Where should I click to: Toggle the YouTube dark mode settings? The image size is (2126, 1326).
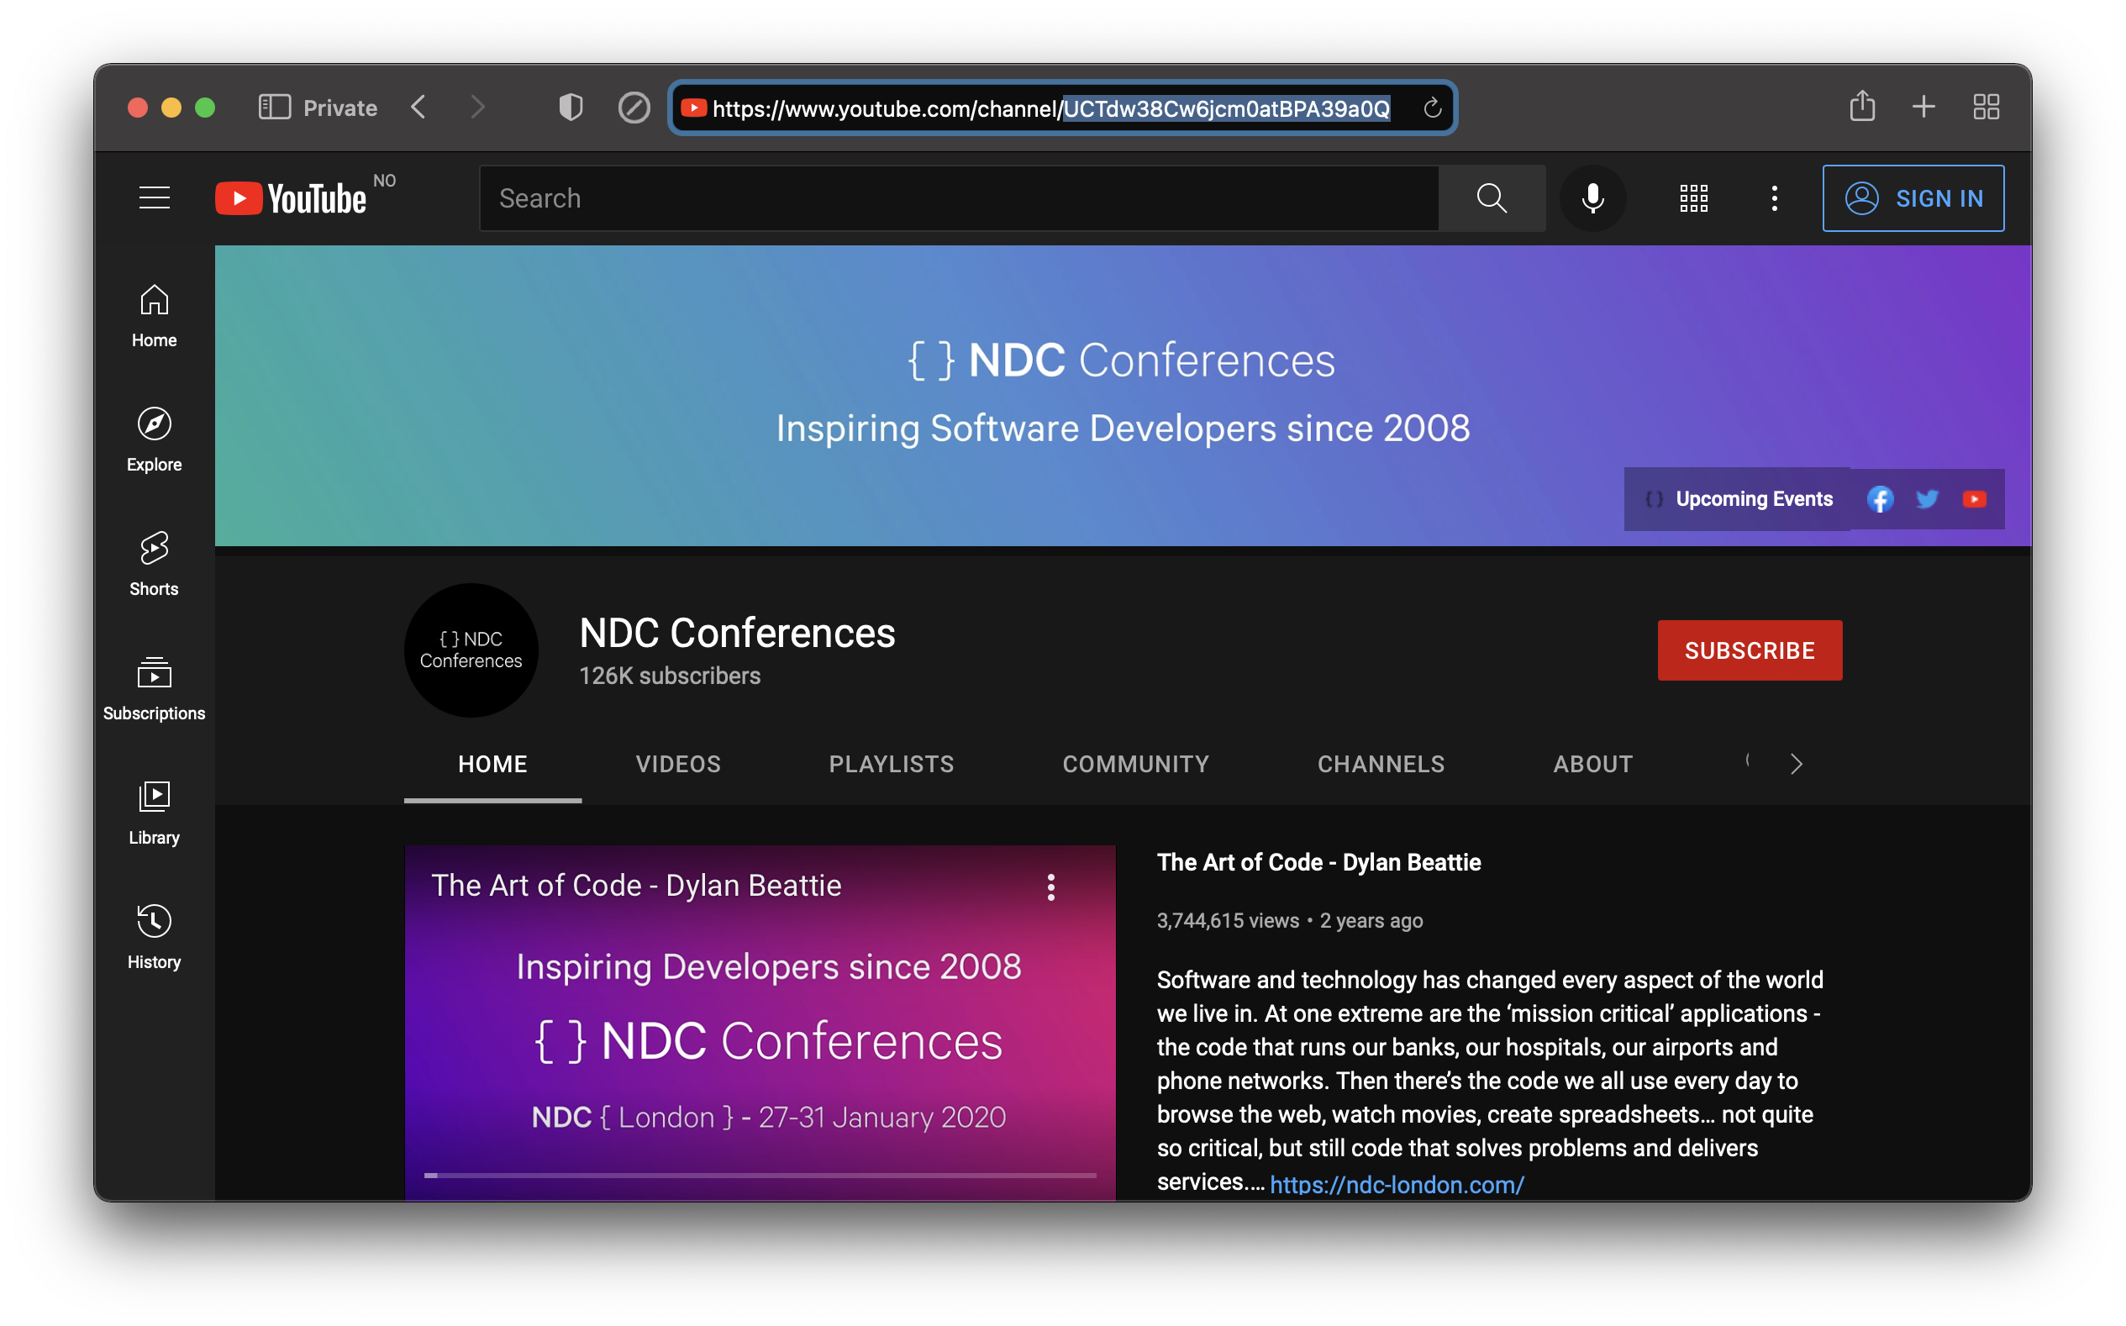(1776, 198)
